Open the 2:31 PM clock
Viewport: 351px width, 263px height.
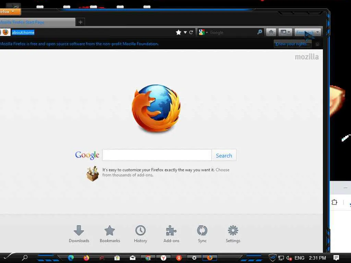click(317, 258)
